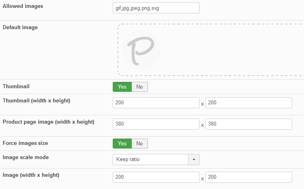Disable Thumbnail with the No button

pos(140,87)
